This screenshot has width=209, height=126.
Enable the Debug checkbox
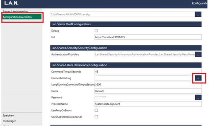pos(96,30)
